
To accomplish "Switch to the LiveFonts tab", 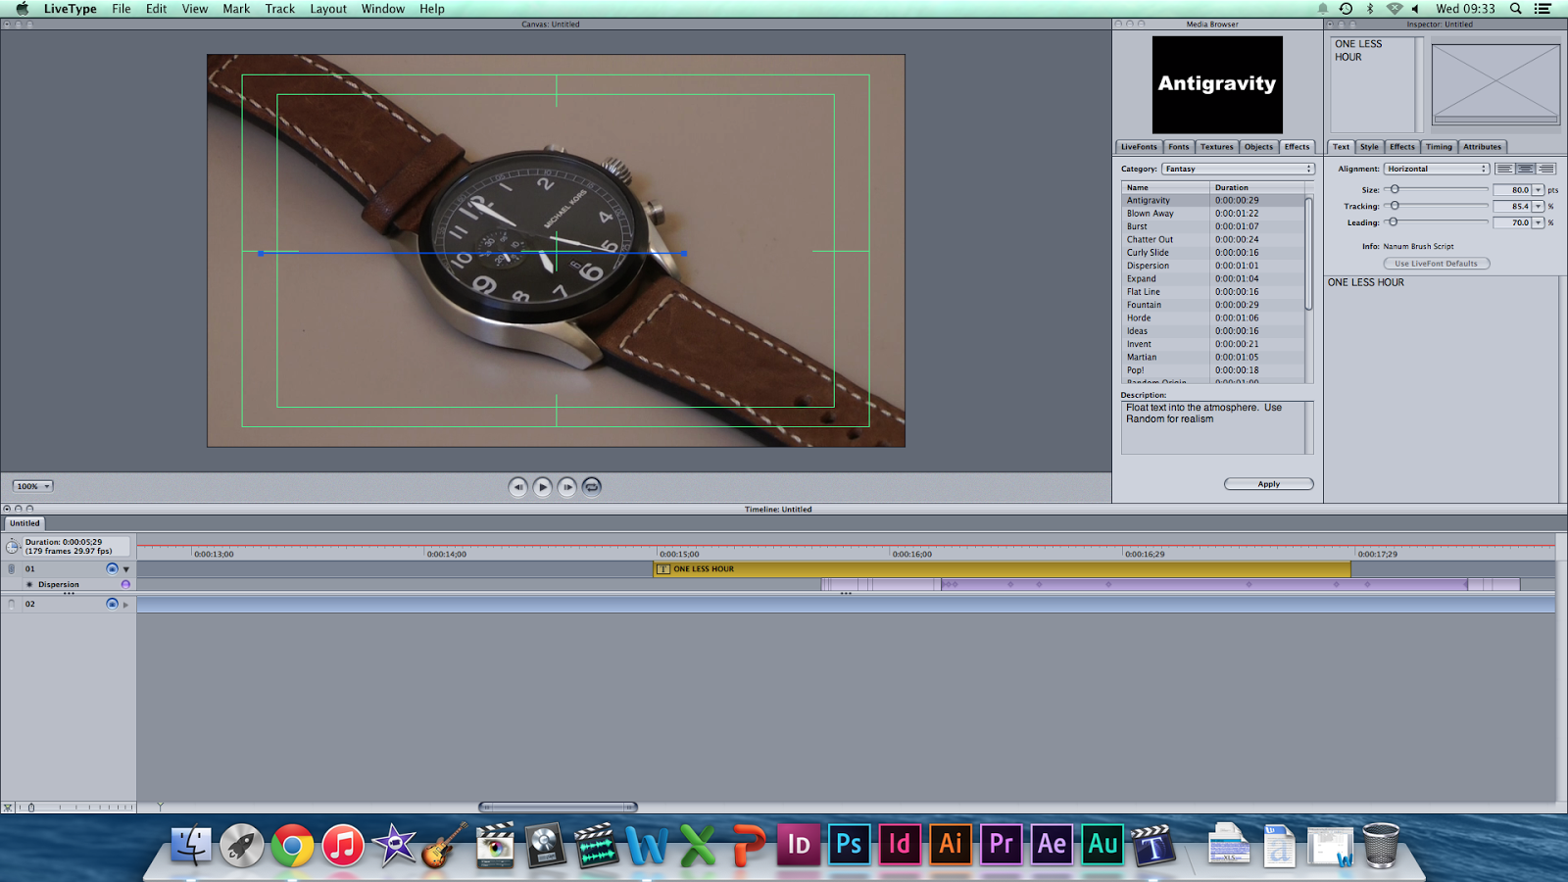I will pyautogui.click(x=1139, y=147).
